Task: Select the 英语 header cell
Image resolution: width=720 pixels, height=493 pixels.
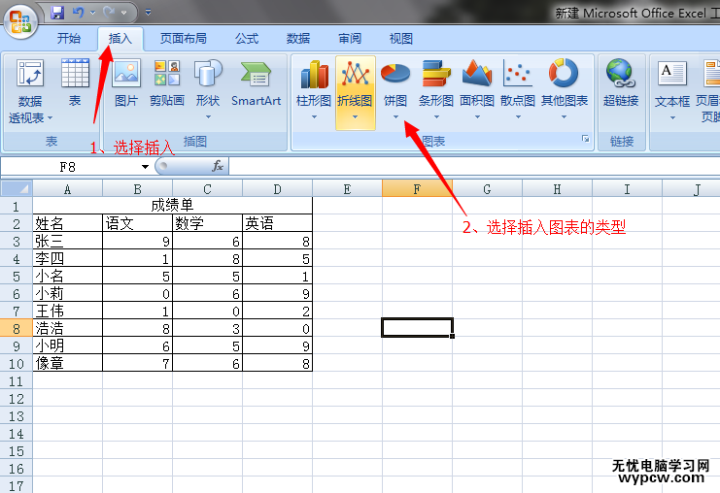Action: [277, 223]
